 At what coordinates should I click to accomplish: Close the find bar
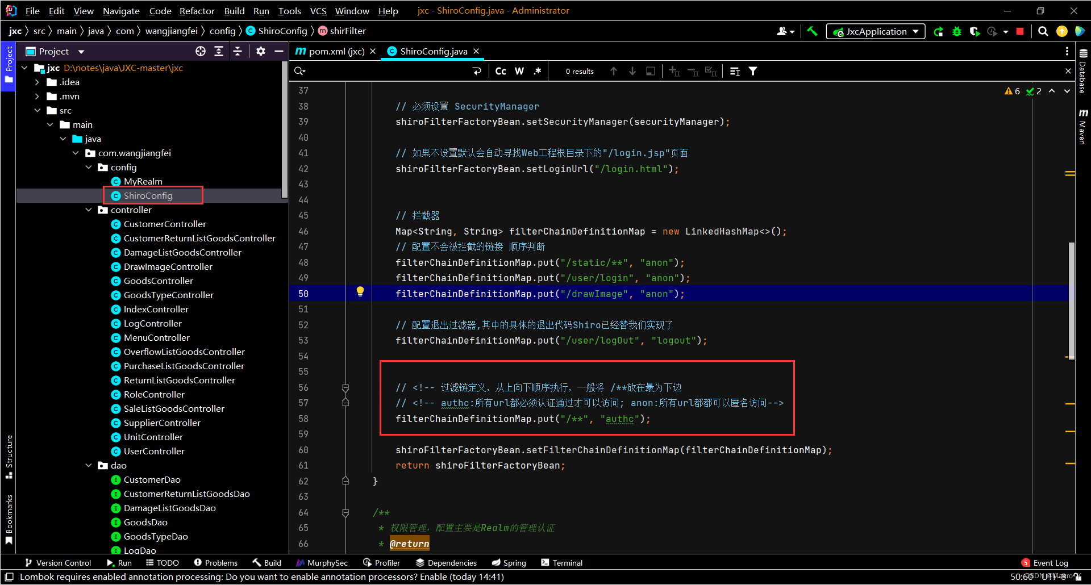(1068, 71)
